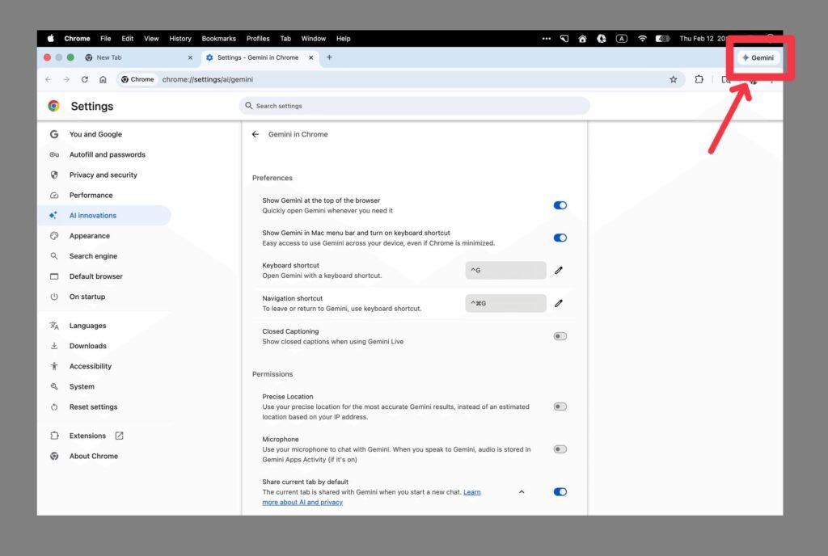Open On startup settings
The image size is (828, 556).
104,297
